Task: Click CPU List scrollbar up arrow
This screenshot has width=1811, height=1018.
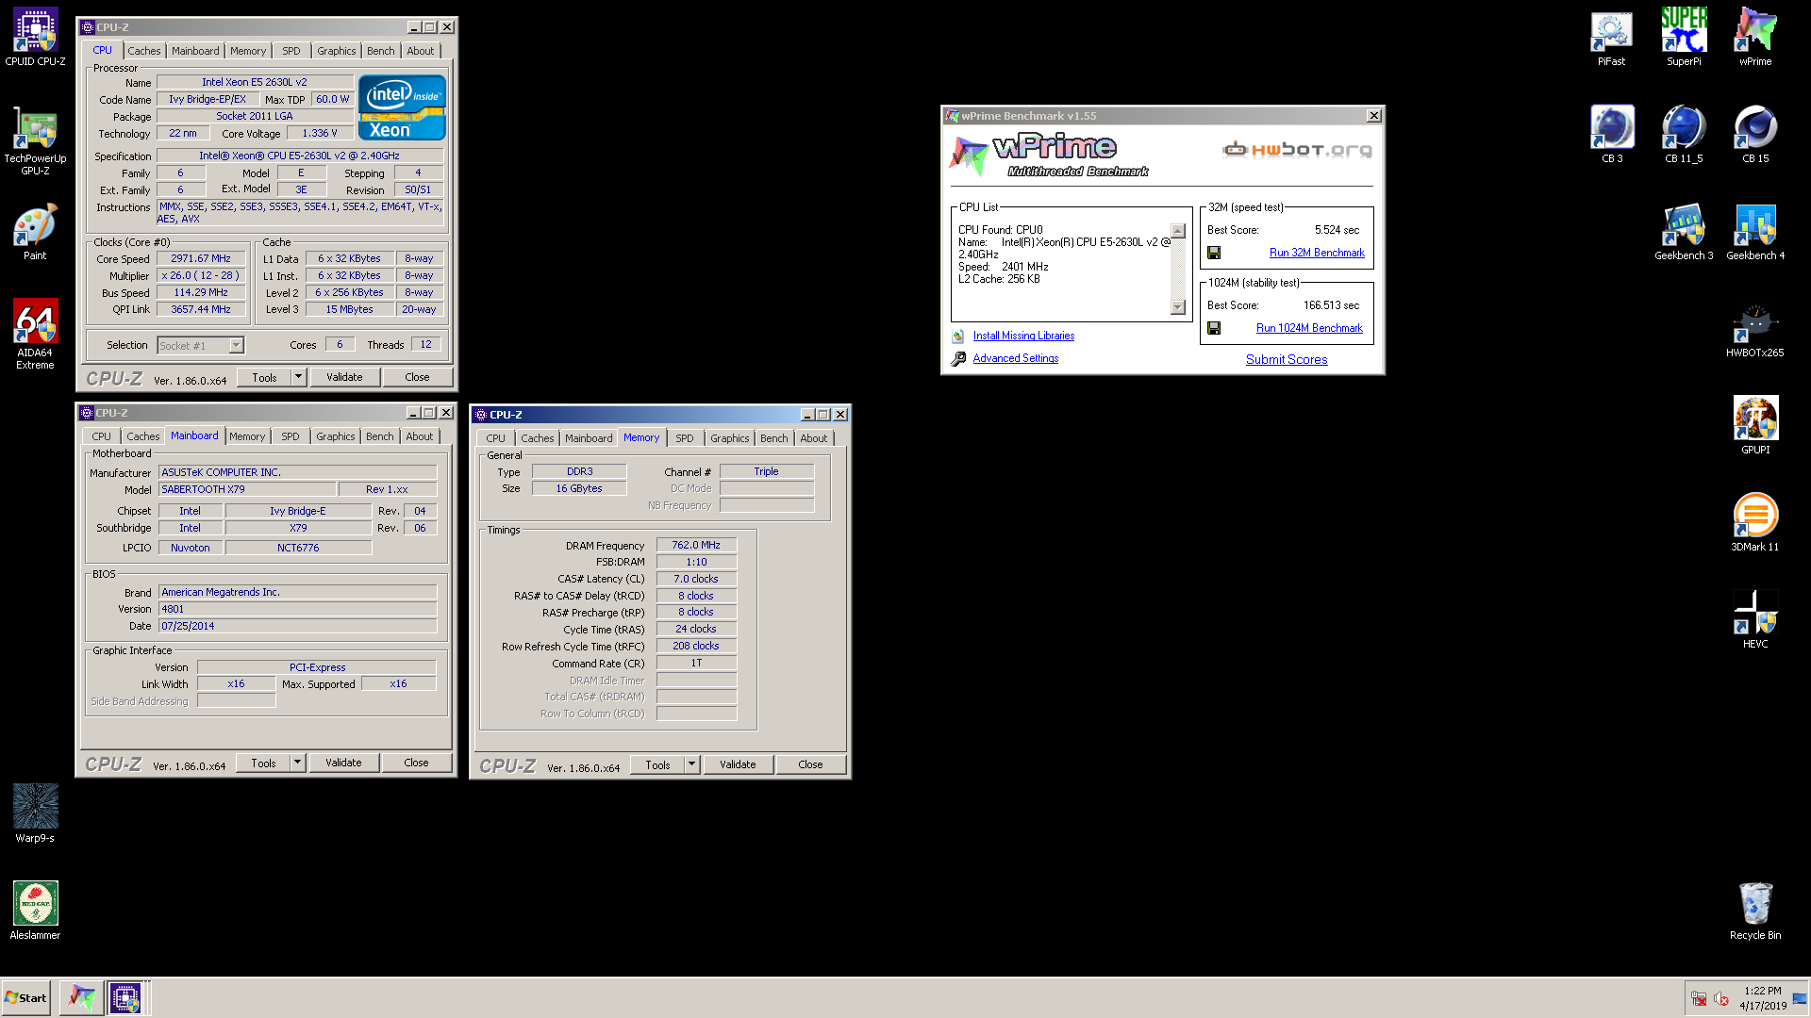Action: (1177, 232)
